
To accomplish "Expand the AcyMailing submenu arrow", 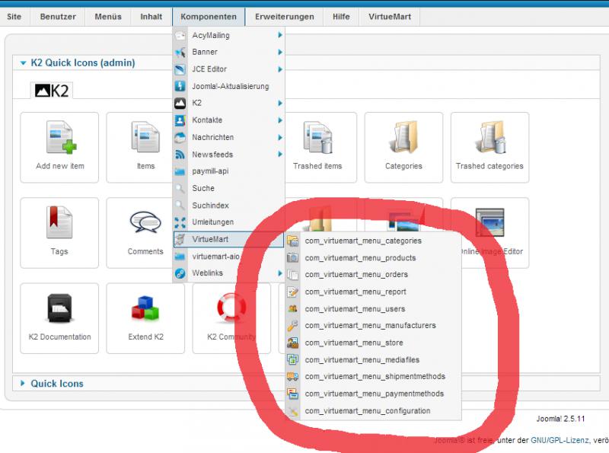I will (x=280, y=35).
